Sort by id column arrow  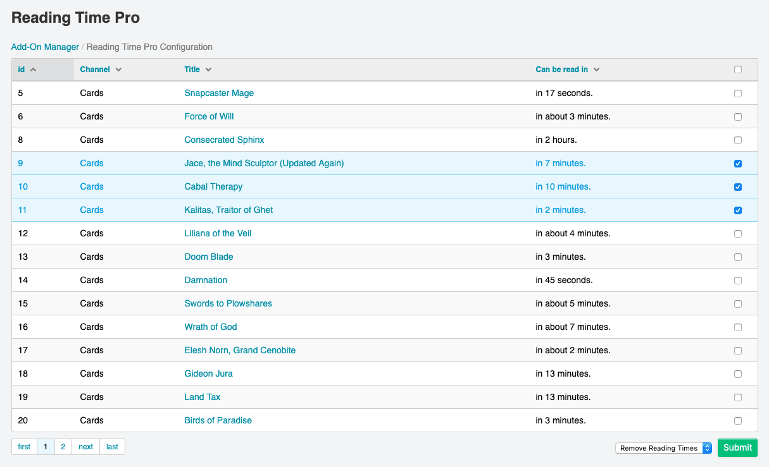click(34, 70)
